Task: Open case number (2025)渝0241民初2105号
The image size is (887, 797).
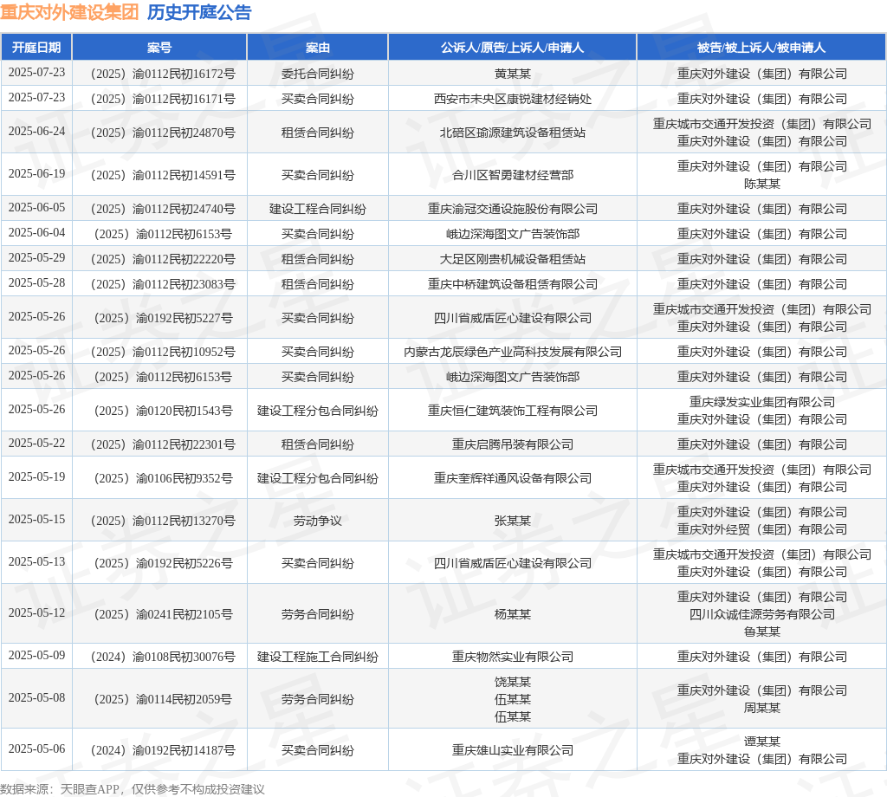Action: coord(163,614)
